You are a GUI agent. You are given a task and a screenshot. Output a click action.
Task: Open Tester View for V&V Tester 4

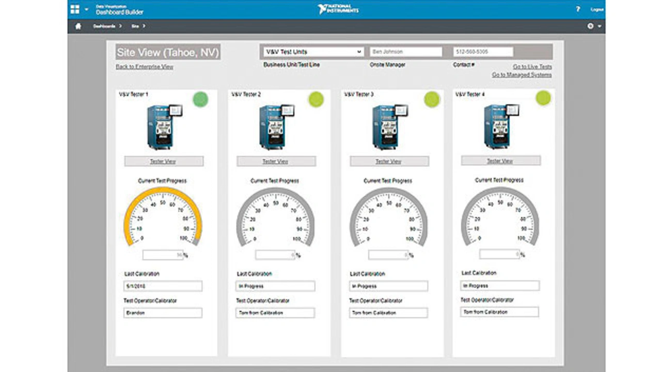tap(501, 161)
